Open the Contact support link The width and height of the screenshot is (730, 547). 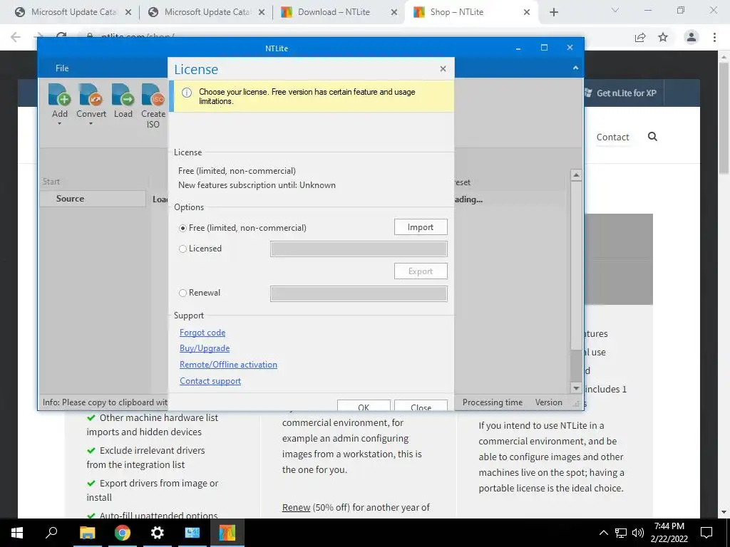click(210, 381)
